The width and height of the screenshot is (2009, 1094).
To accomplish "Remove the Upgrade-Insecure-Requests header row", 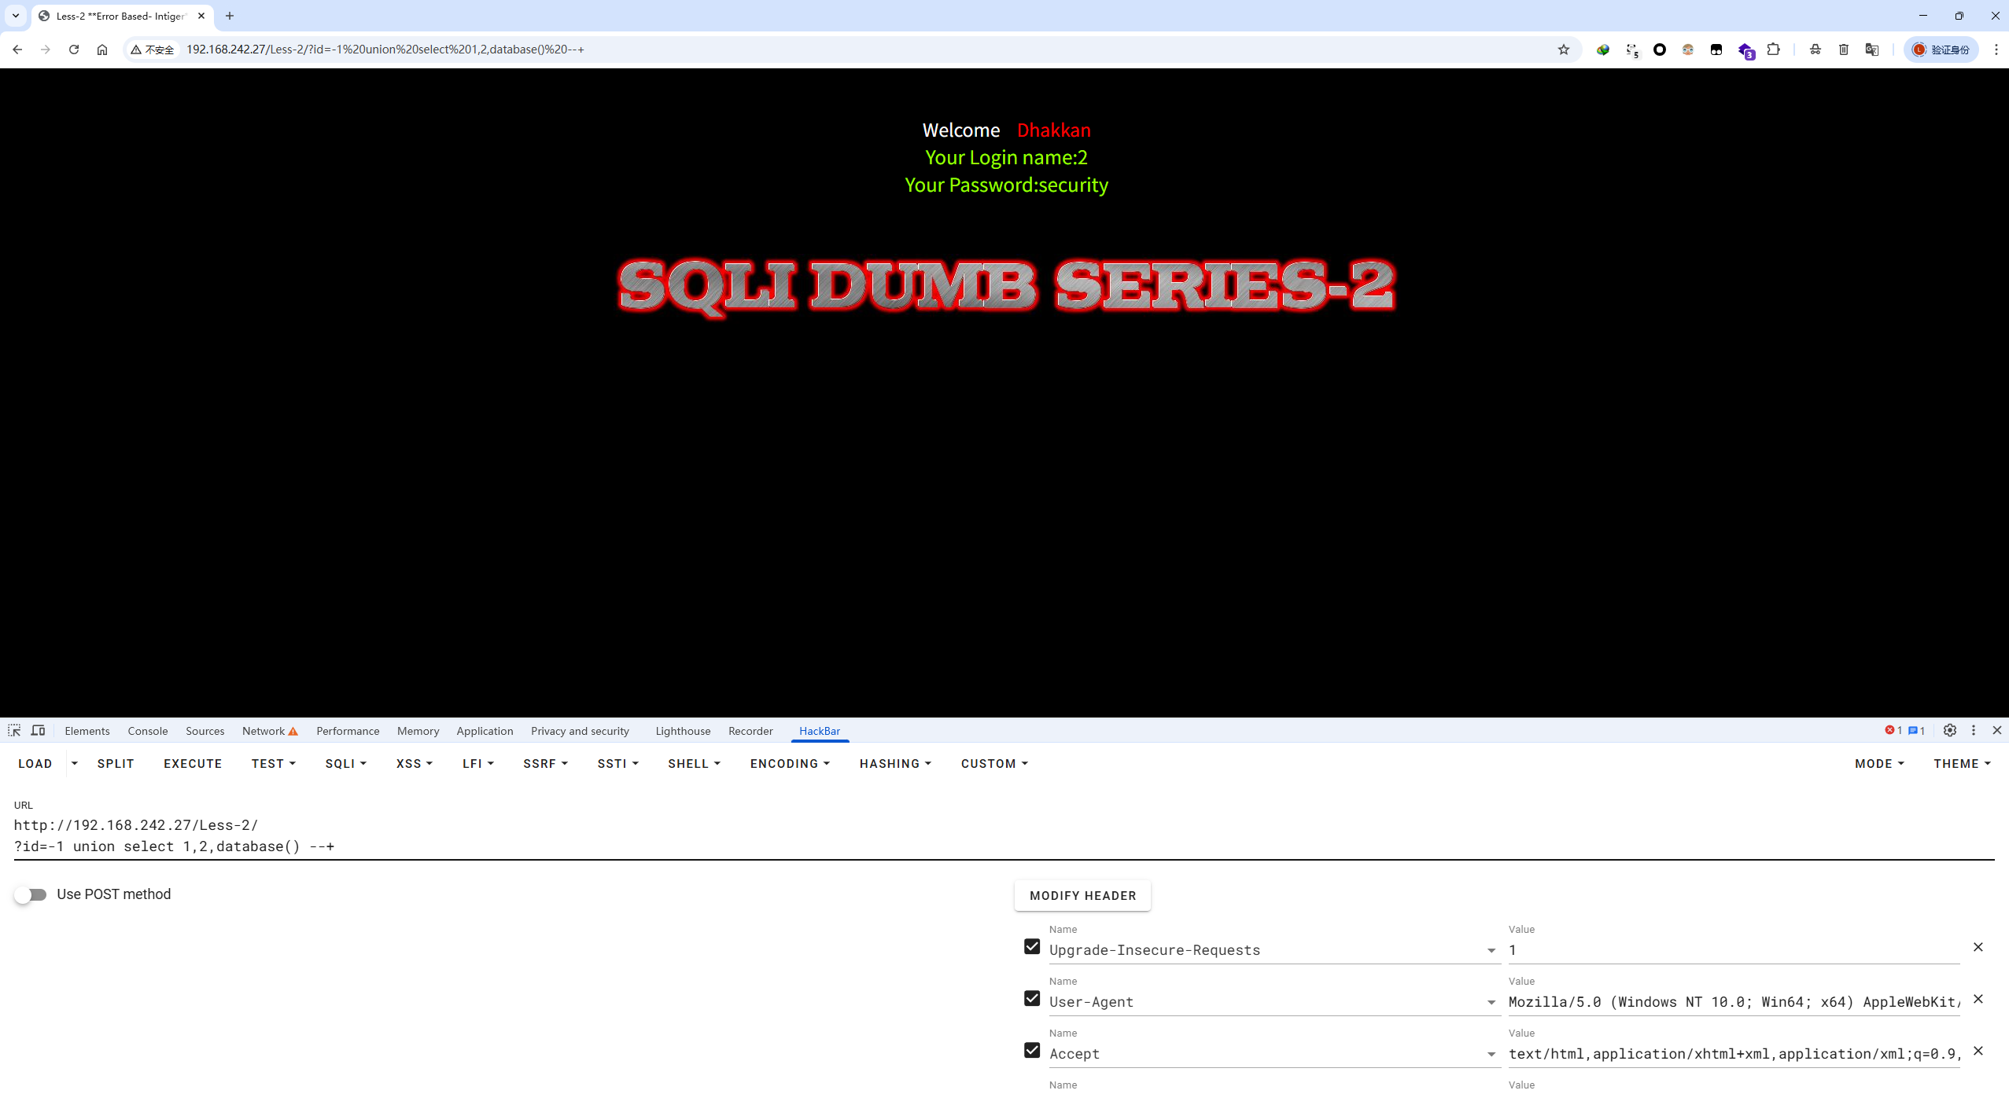I will (1978, 947).
